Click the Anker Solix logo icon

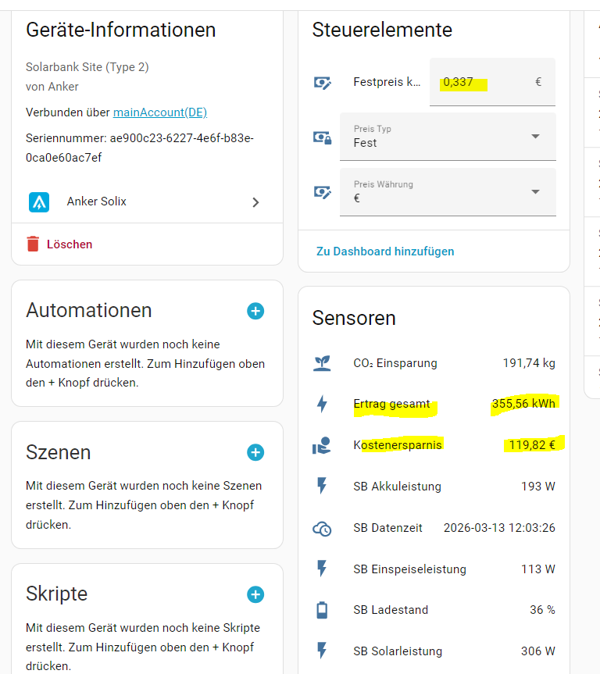tap(39, 202)
